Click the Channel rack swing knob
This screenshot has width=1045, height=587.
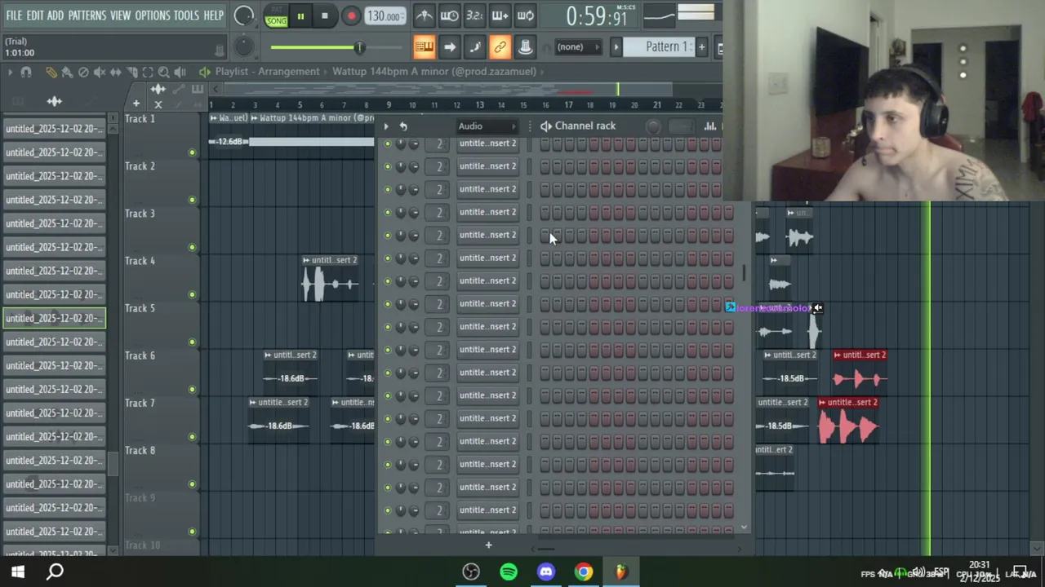click(x=653, y=126)
